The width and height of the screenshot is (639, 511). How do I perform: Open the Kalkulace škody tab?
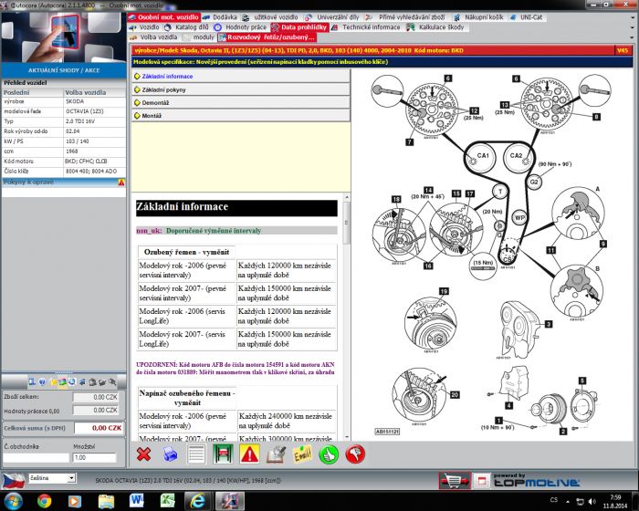coord(436,27)
